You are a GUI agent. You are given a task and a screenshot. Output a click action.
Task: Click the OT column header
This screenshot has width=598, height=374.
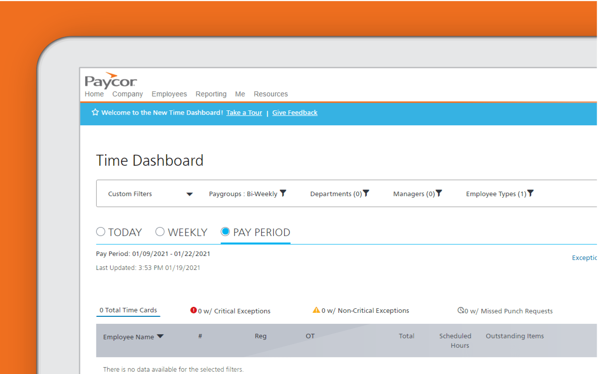click(310, 336)
